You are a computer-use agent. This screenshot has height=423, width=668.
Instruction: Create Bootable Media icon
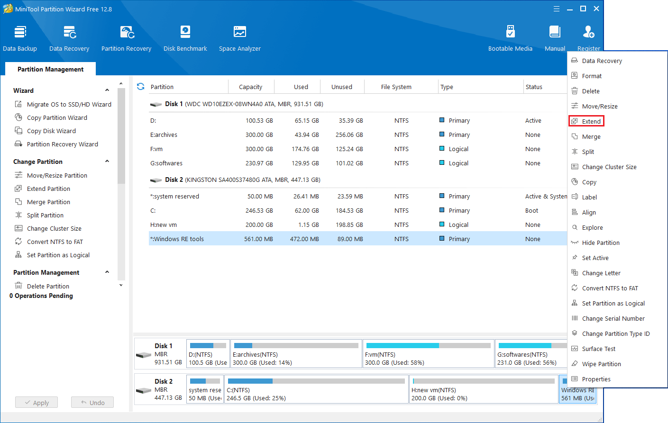point(510,32)
